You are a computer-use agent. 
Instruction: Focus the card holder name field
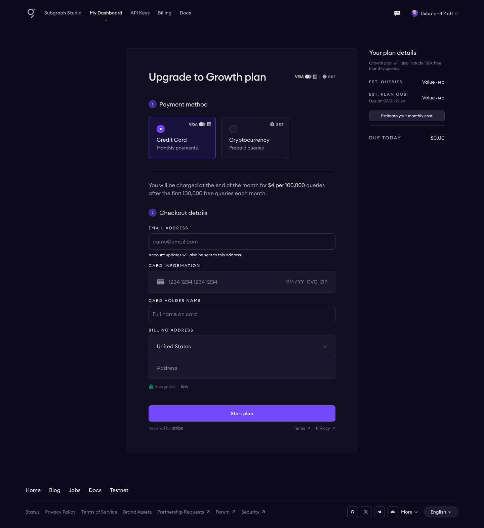[x=242, y=314]
